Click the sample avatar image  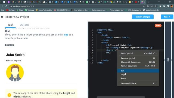15,73
